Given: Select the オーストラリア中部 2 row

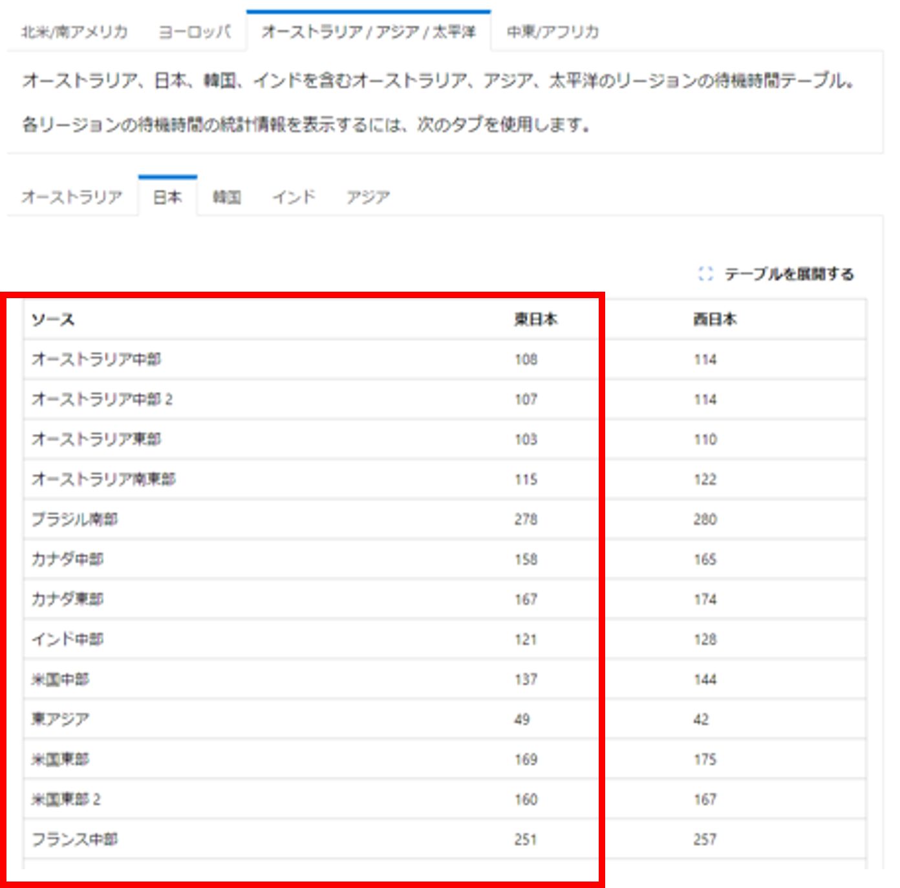Looking at the screenshot, I should point(102,400).
